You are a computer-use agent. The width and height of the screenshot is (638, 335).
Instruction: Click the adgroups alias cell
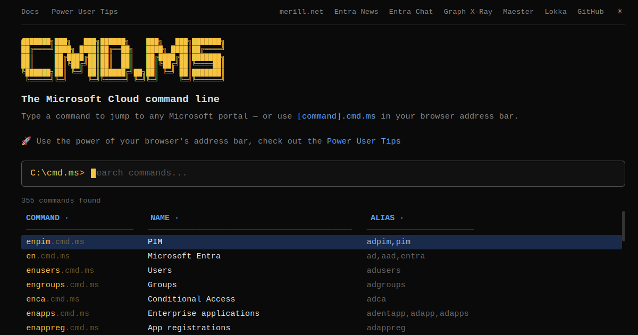tap(386, 285)
